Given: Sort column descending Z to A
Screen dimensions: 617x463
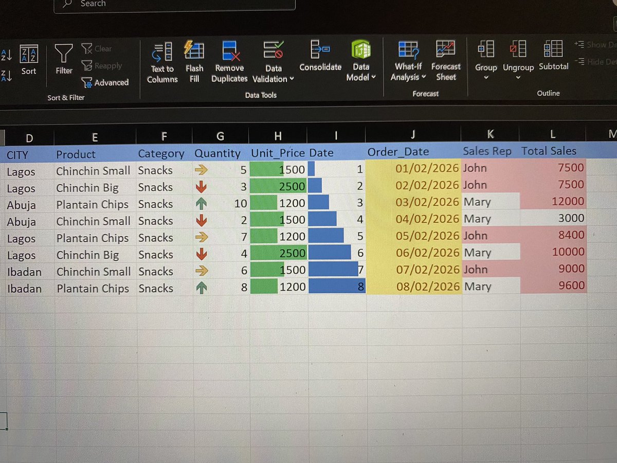Looking at the screenshot, I should pyautogui.click(x=7, y=76).
